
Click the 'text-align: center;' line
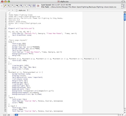pyautogui.click(x=21, y=50)
